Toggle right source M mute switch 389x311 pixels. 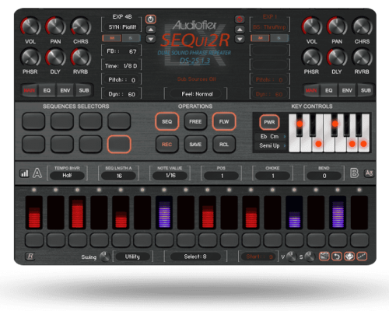(x=260, y=38)
